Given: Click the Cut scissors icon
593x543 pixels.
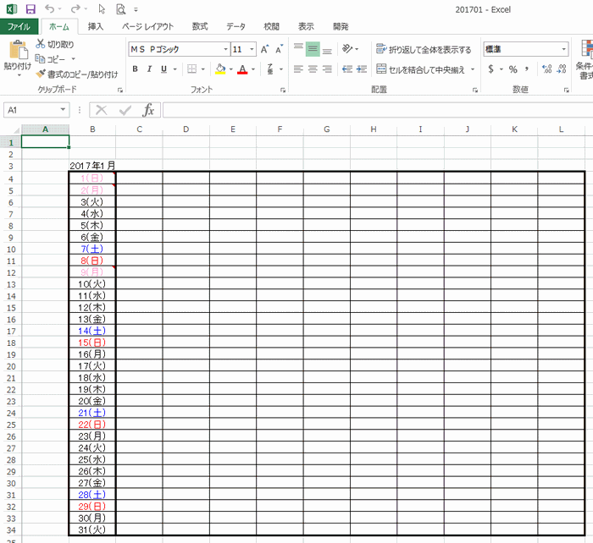Looking at the screenshot, I should click(x=40, y=44).
